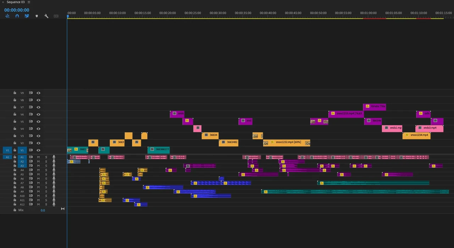Toggle sync lock on track A3
This screenshot has width=454, height=248.
[x=31, y=166]
